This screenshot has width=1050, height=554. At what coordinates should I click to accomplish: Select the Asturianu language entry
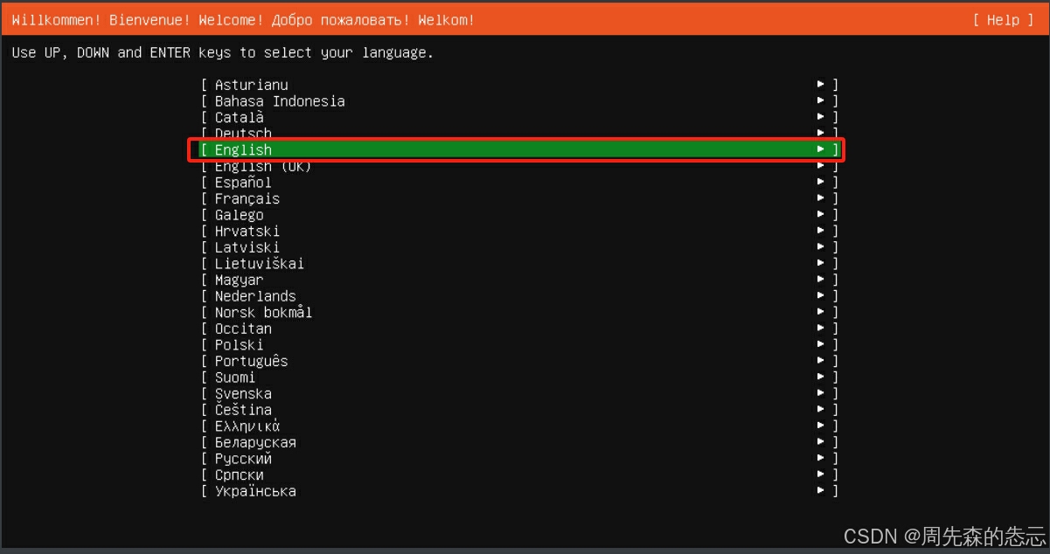pyautogui.click(x=519, y=85)
